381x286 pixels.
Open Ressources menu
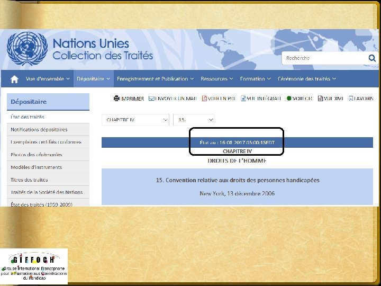[x=217, y=79]
